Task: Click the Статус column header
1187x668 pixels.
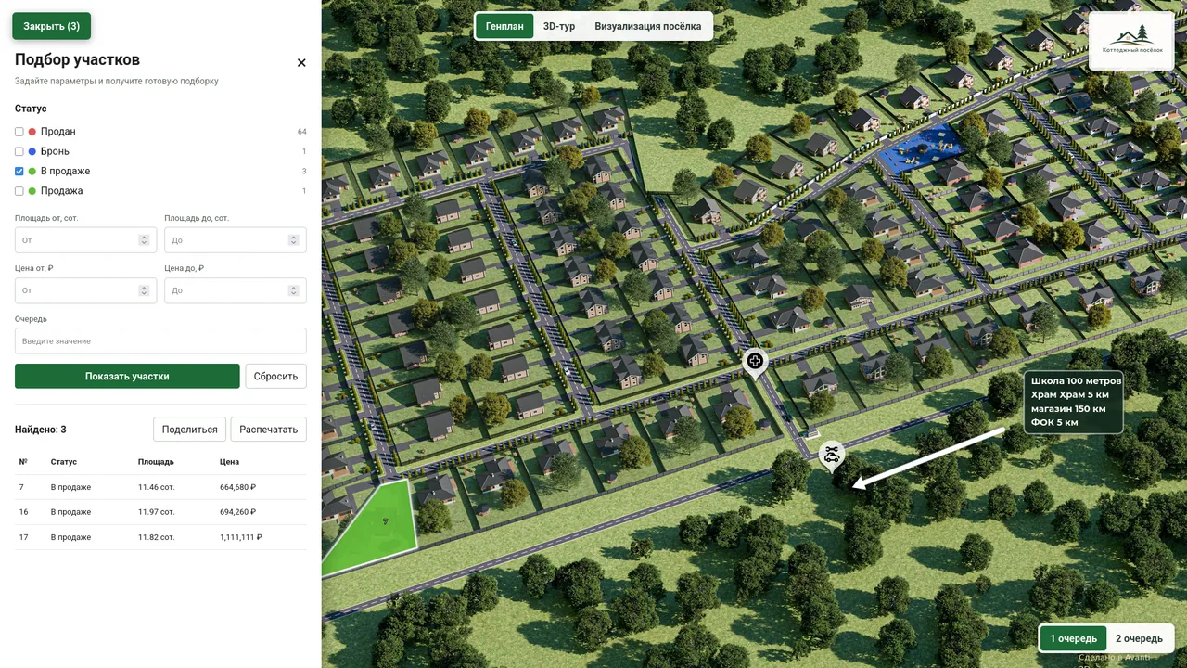Action: [x=64, y=461]
